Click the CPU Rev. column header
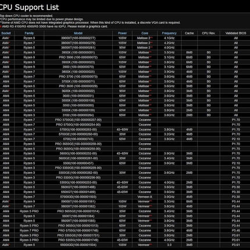 (208, 33)
